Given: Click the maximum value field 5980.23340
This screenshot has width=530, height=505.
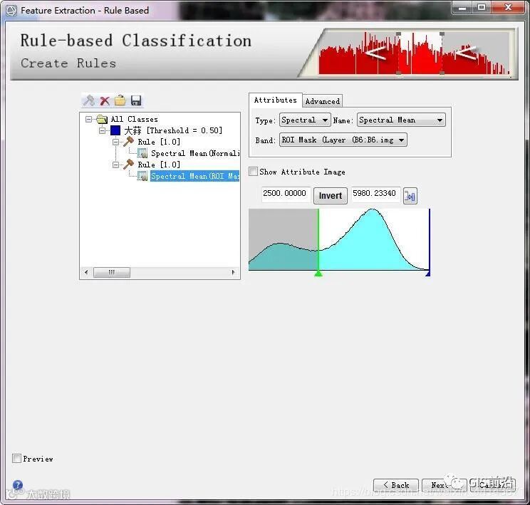Looking at the screenshot, I should (x=375, y=194).
